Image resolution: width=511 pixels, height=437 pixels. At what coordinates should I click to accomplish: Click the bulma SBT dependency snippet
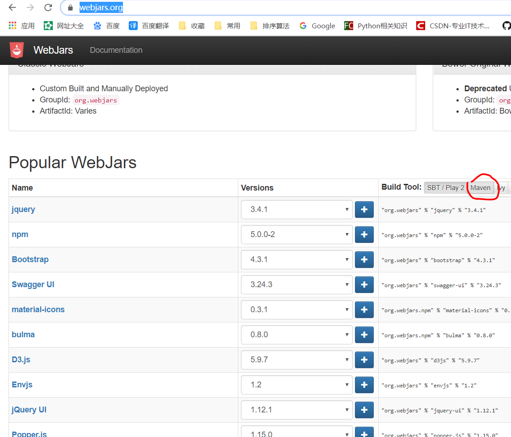[438, 335]
